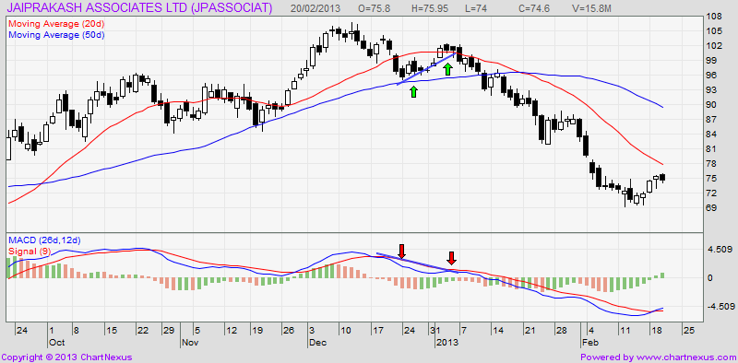This screenshot has width=738, height=363.
Task: Click the 96 price axis label
Action: 712,76
